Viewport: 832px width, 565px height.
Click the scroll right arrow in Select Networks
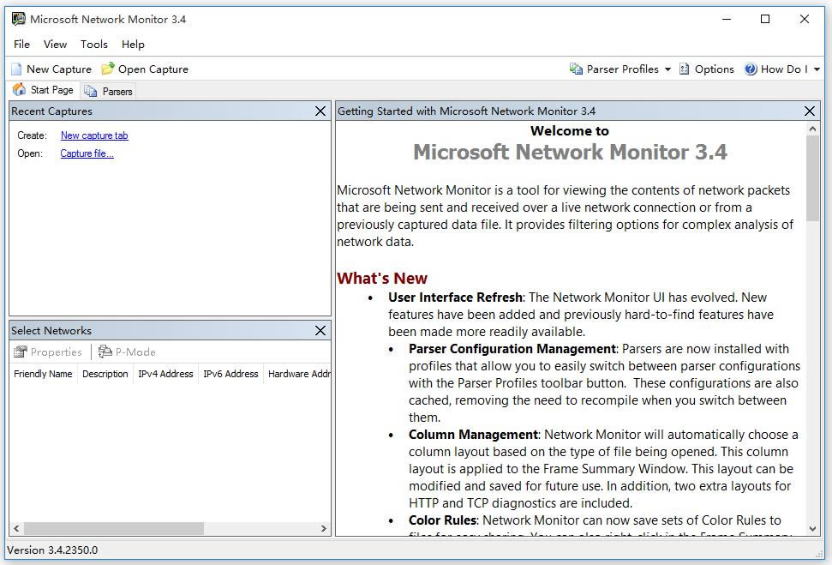pyautogui.click(x=324, y=528)
